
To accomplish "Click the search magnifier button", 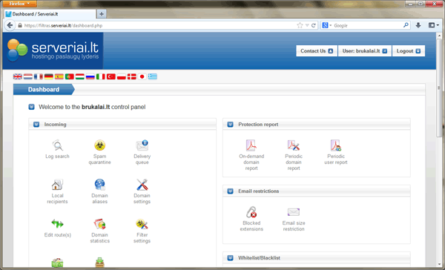I will (406, 25).
